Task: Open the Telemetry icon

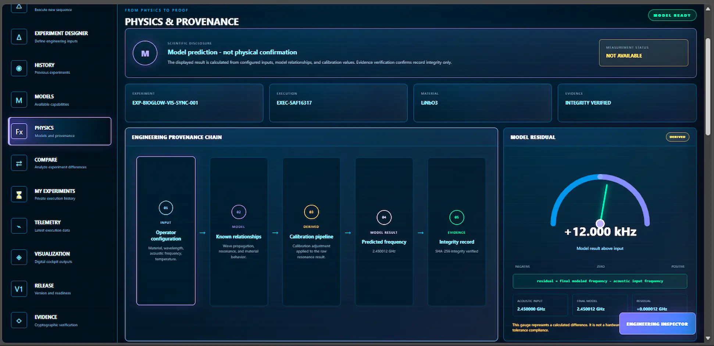Action: [x=19, y=226]
